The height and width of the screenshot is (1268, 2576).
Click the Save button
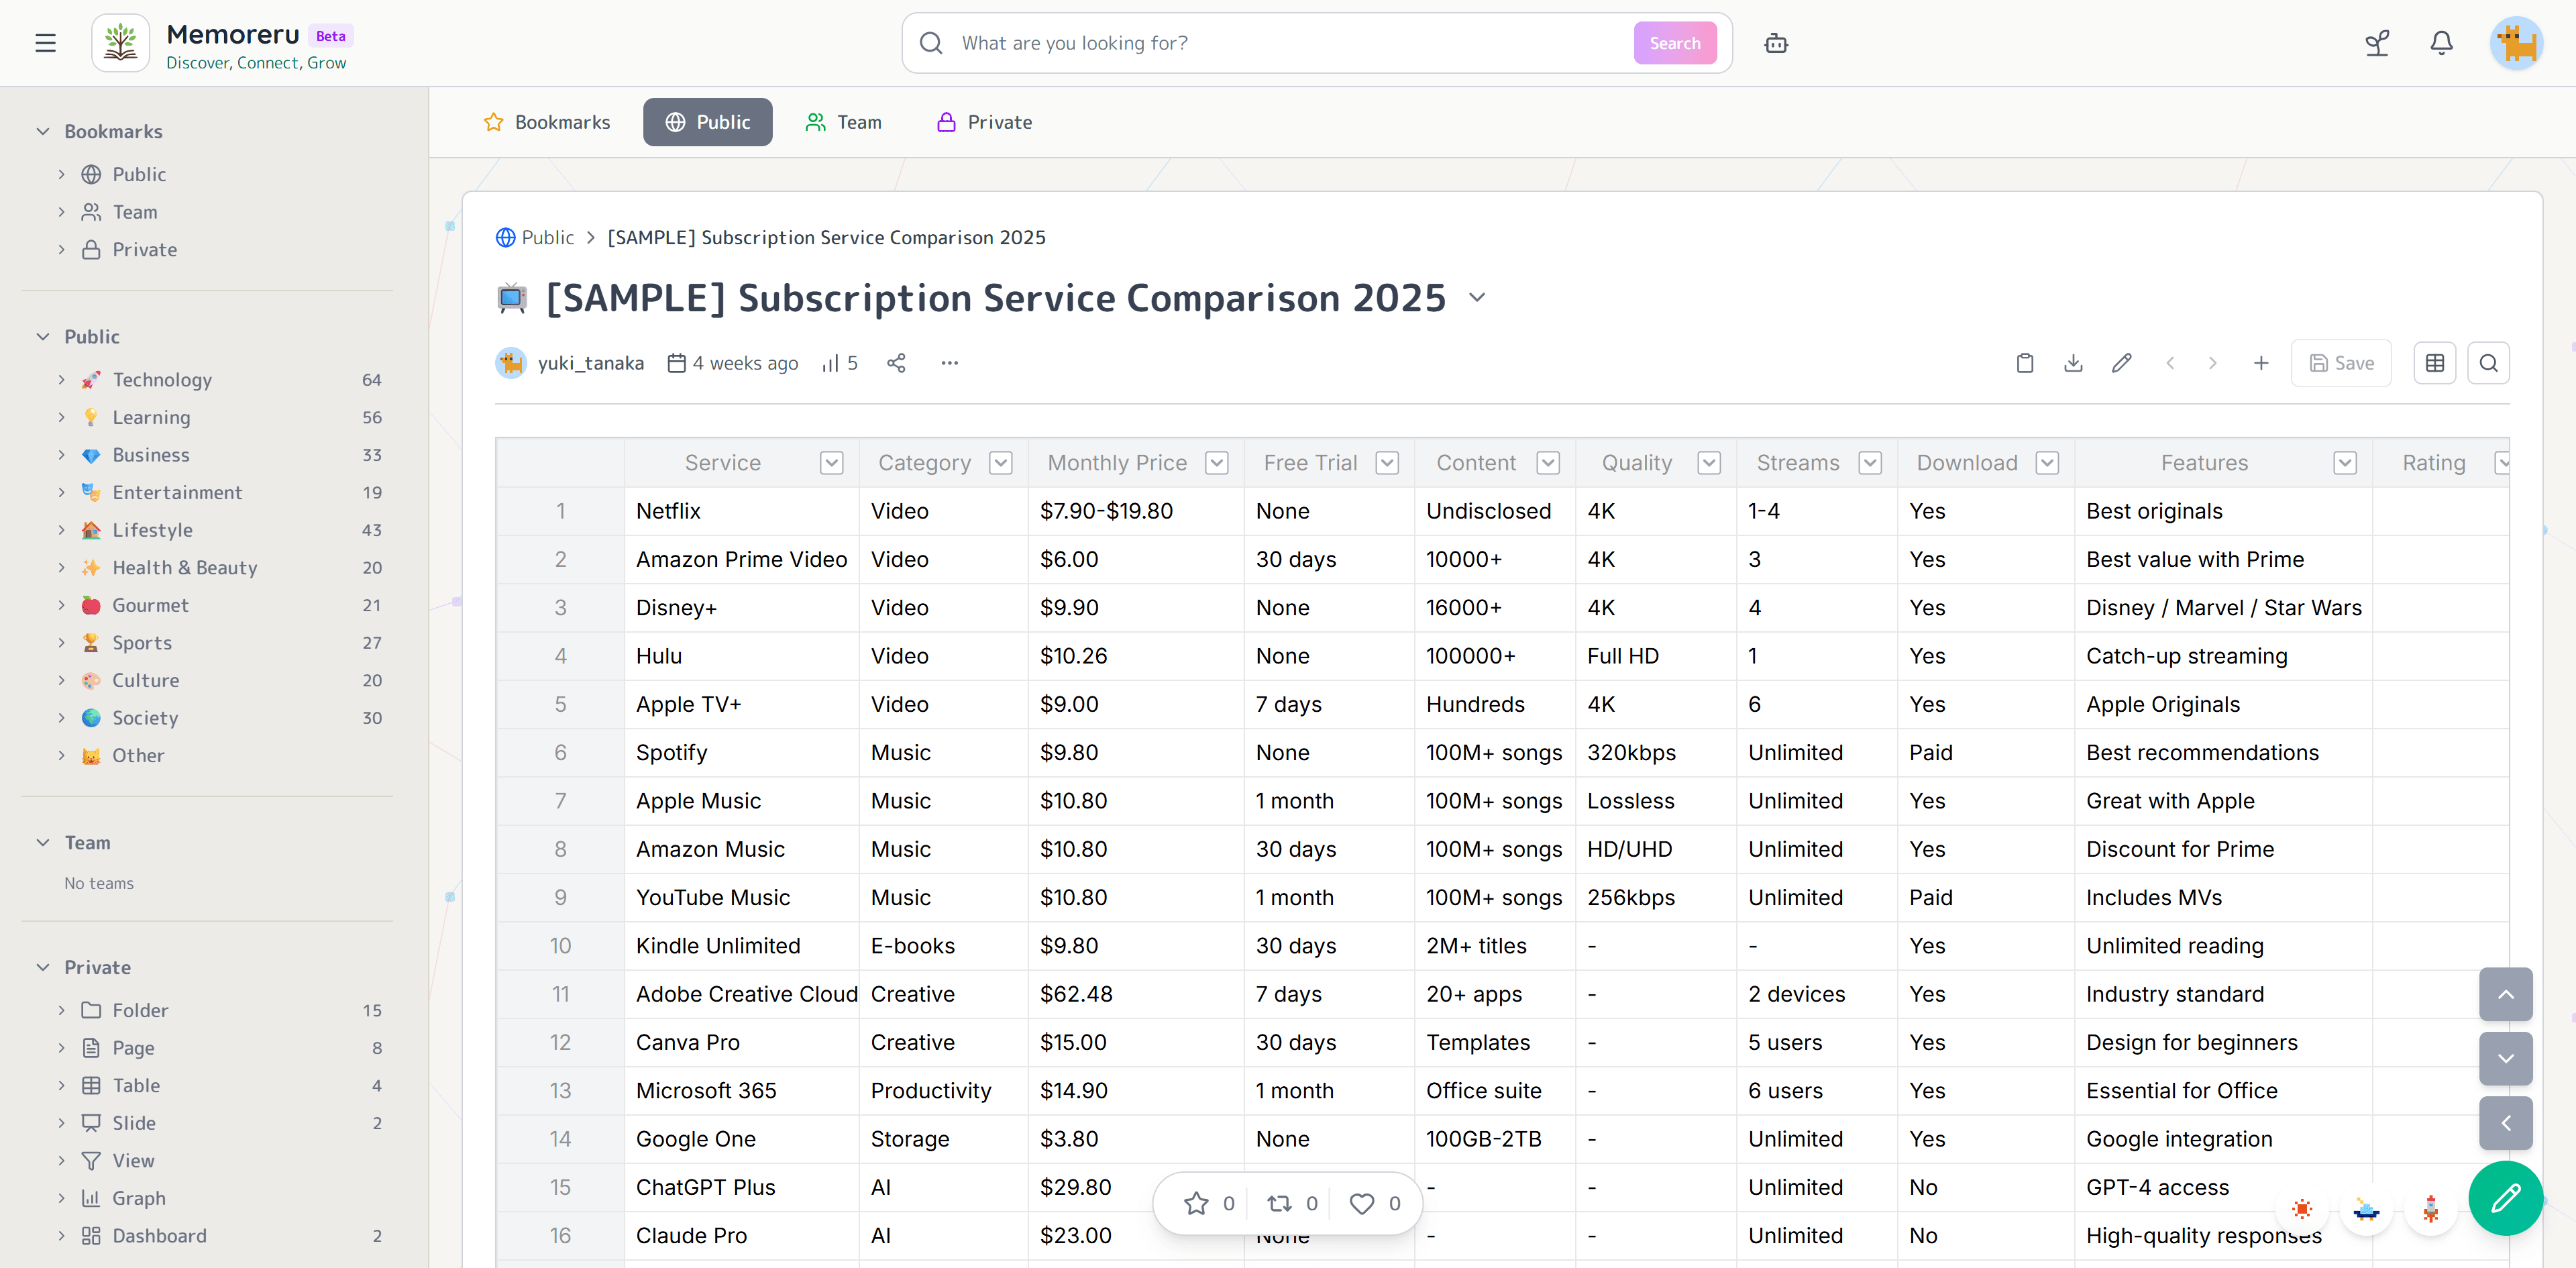click(x=2341, y=363)
